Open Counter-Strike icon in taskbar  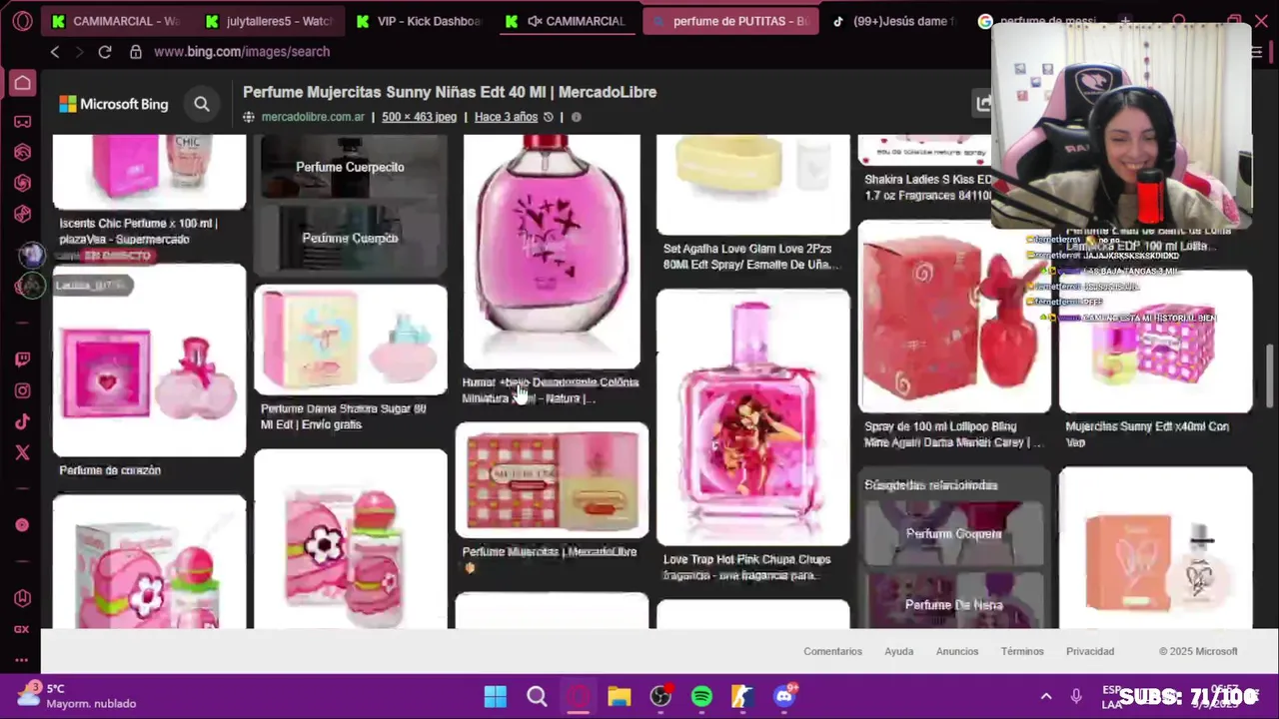click(x=742, y=696)
